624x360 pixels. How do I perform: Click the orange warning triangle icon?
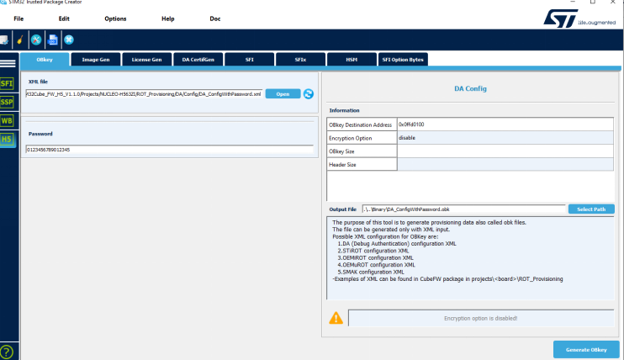[x=336, y=318]
